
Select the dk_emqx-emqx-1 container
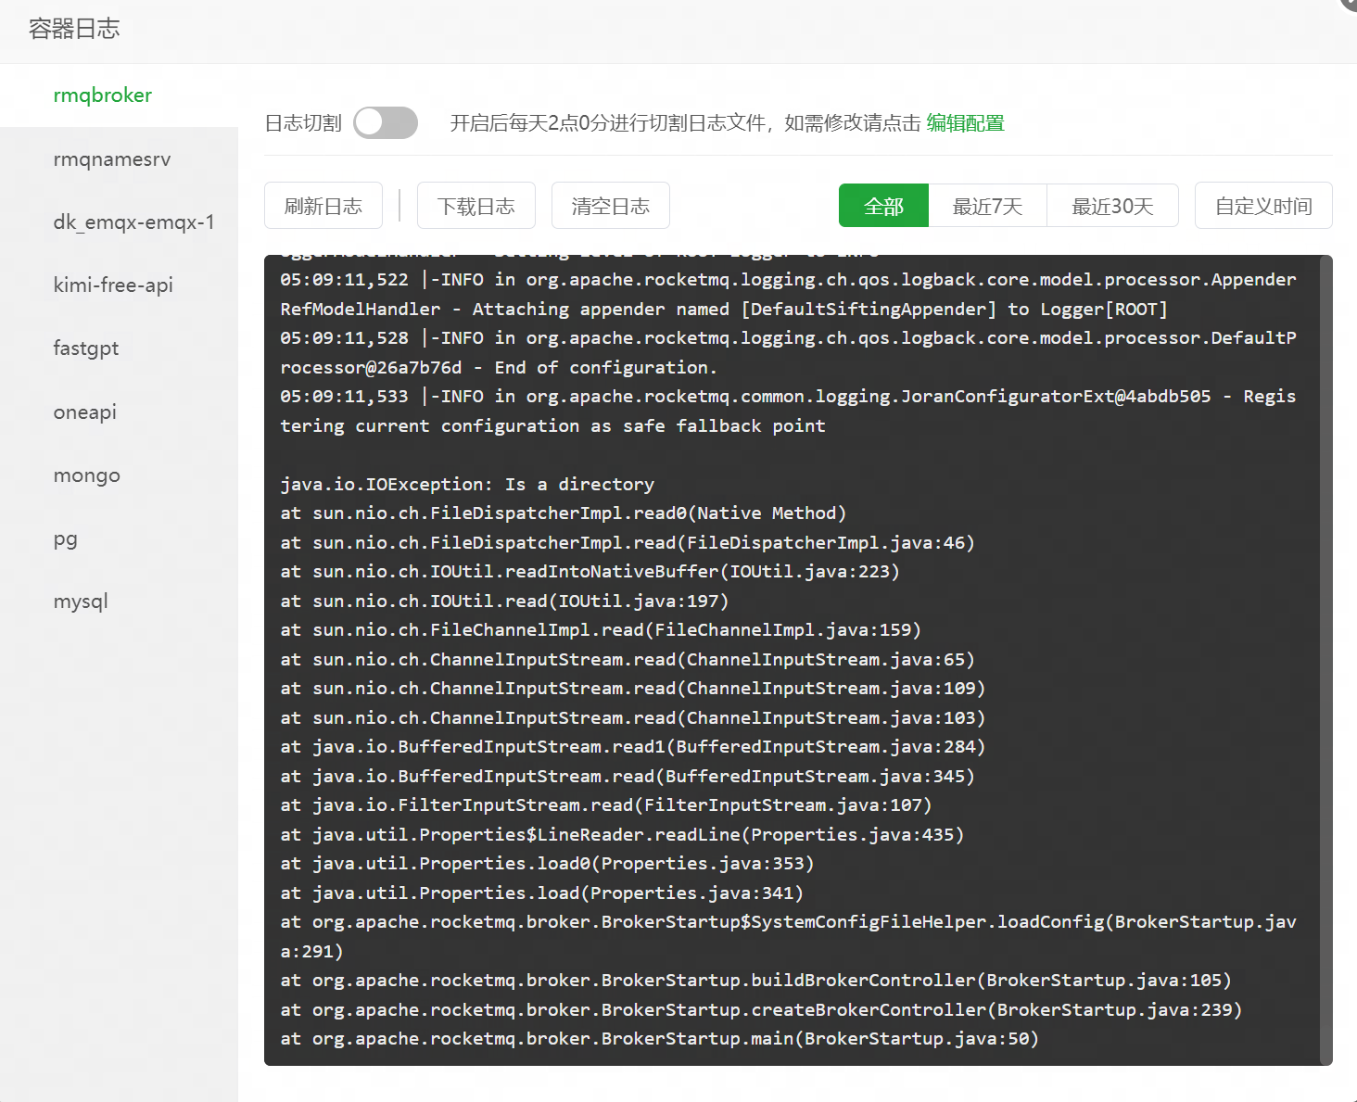pos(119,222)
